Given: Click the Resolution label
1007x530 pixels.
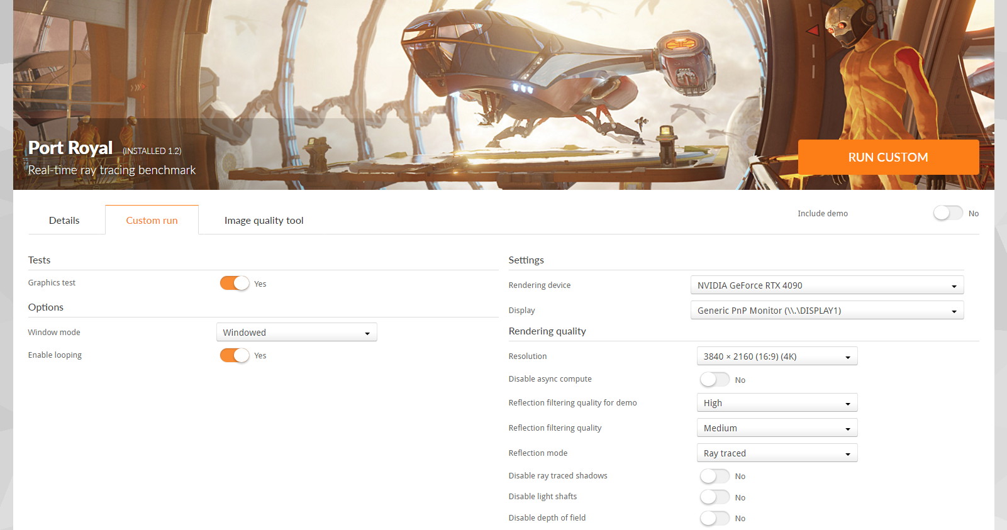Looking at the screenshot, I should coord(528,356).
